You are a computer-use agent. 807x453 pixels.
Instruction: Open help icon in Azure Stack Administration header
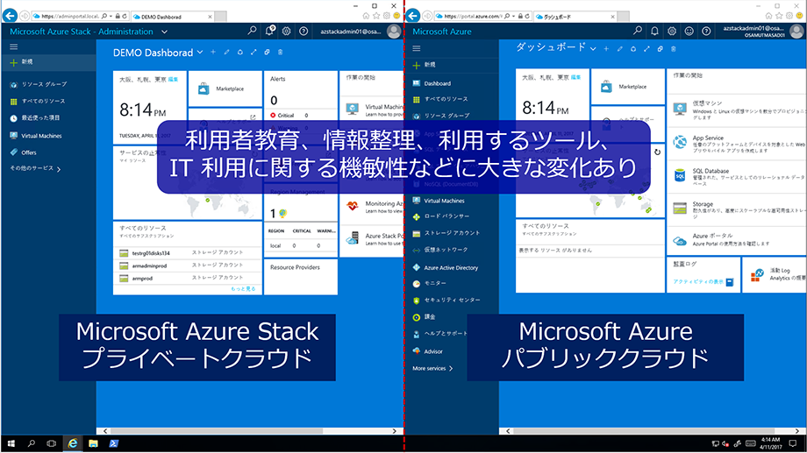(x=304, y=32)
